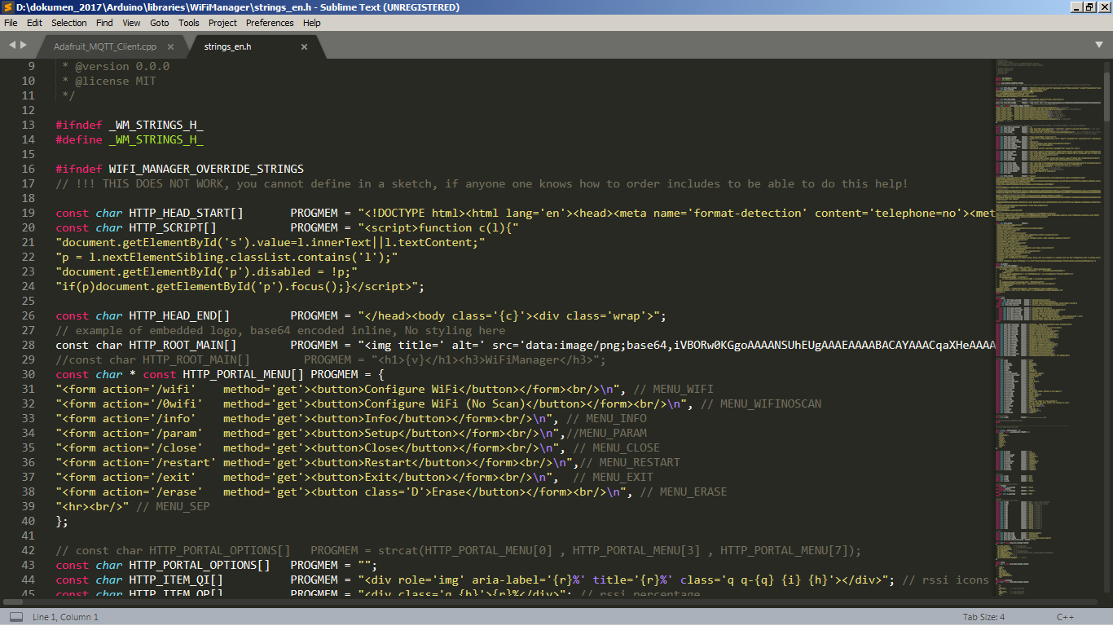Change the C++ syntax in the status bar
The height and width of the screenshot is (626, 1113).
click(1065, 617)
